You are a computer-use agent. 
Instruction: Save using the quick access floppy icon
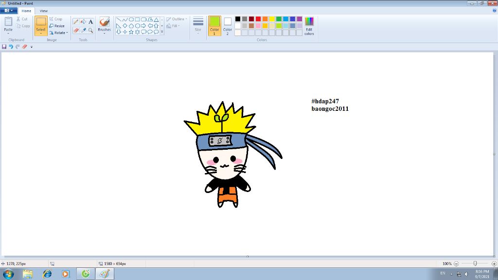[4, 47]
